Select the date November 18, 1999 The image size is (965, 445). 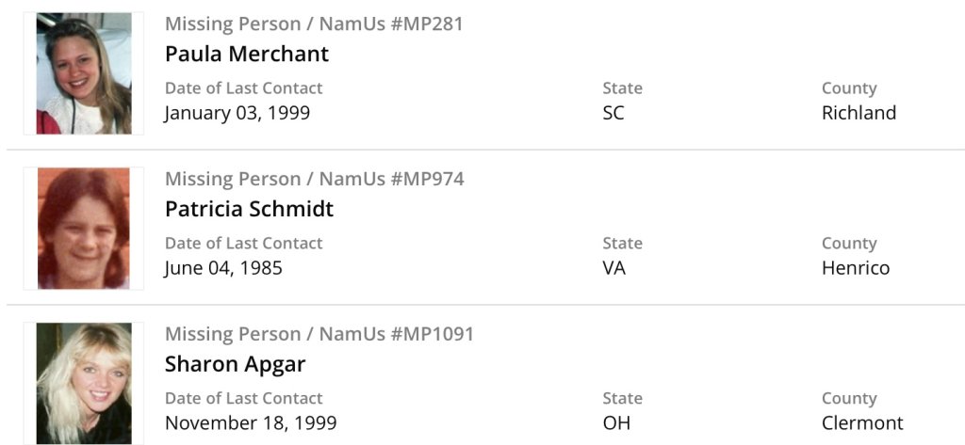click(250, 423)
